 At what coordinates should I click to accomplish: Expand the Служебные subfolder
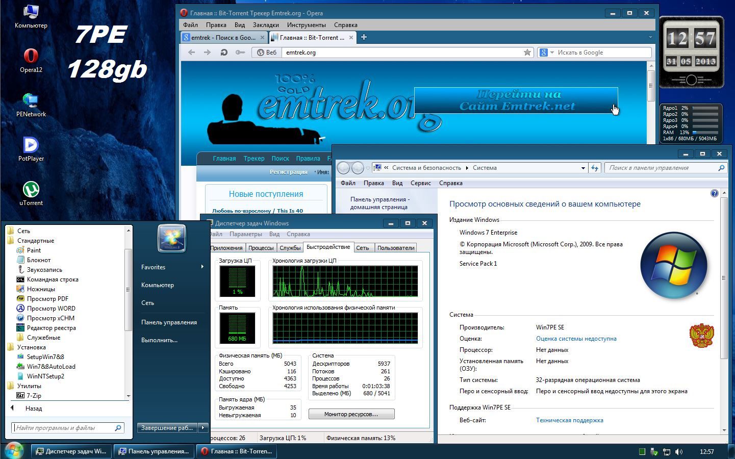(x=38, y=337)
